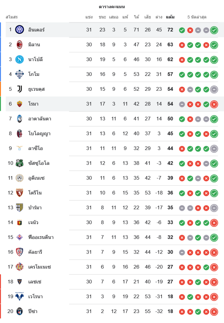Click the ชนะ wins column header
The height and width of the screenshot is (323, 224).
(102, 17)
